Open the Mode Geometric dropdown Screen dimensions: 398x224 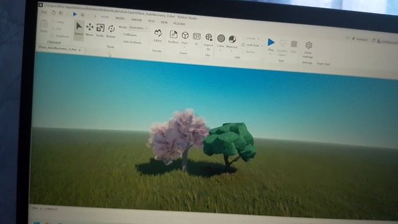pos(137,27)
